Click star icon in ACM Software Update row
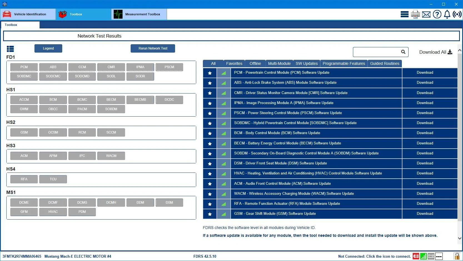Image resolution: width=463 pixels, height=261 pixels. point(210,184)
